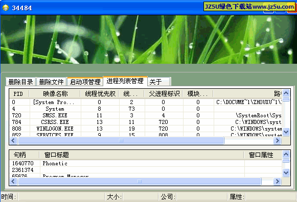Click window list scroll right arrow
The height and width of the screenshot is (202, 297).
277,181
